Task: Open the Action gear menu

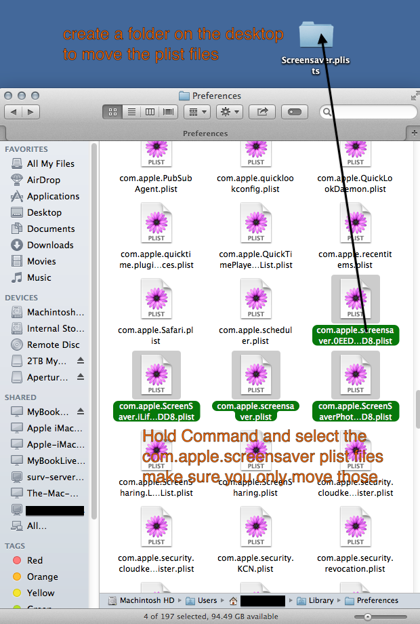Action: pyautogui.click(x=230, y=112)
